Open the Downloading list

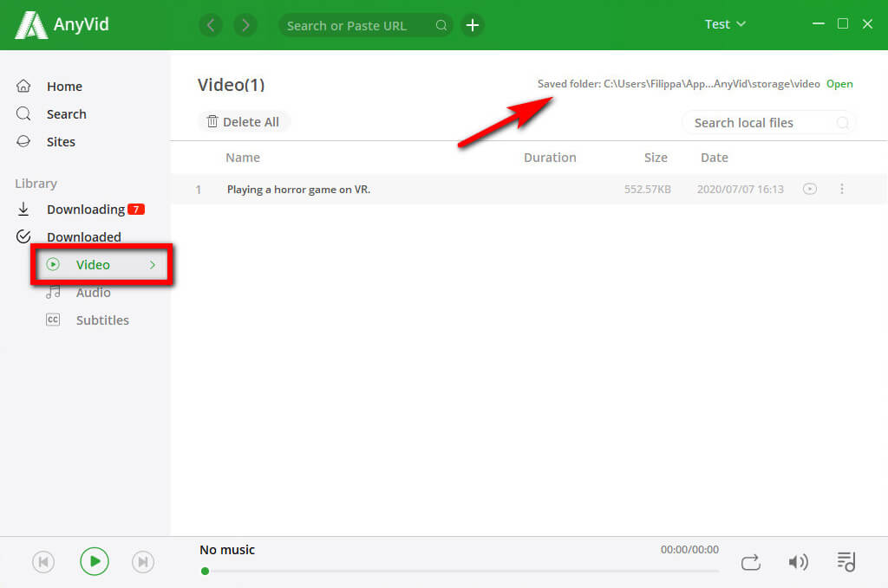(x=86, y=210)
